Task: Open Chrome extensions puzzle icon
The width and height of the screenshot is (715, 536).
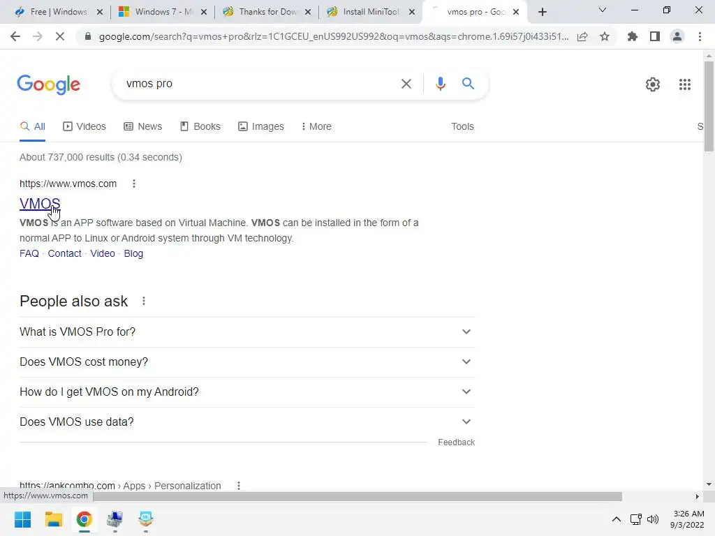Action: (632, 36)
